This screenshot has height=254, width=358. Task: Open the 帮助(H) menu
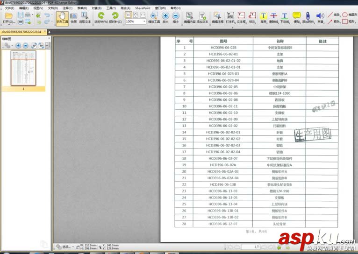click(175, 8)
